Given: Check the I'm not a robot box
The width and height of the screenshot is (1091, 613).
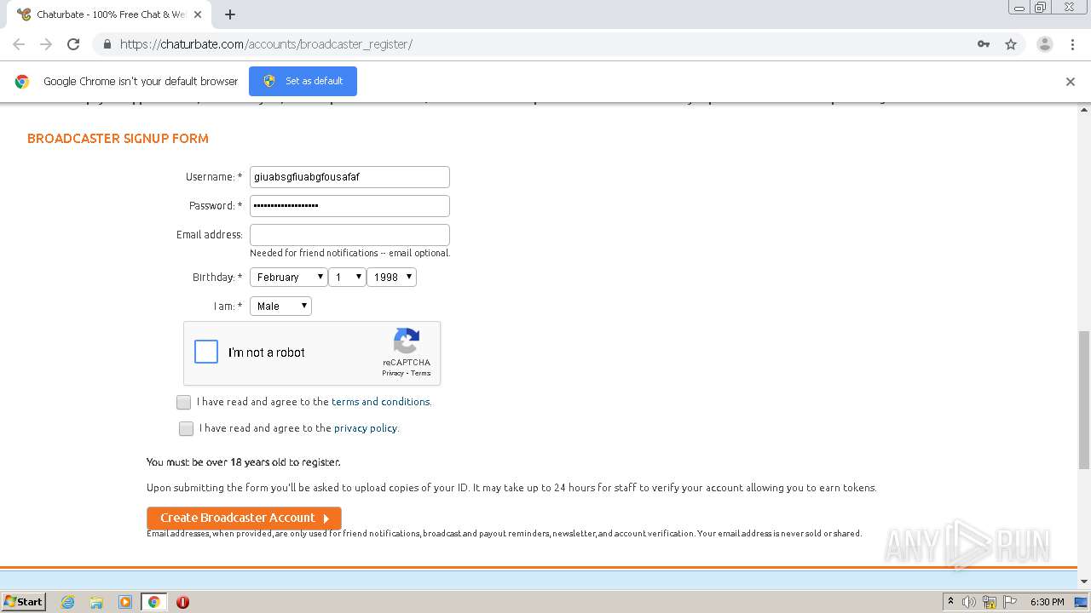Looking at the screenshot, I should (x=206, y=352).
